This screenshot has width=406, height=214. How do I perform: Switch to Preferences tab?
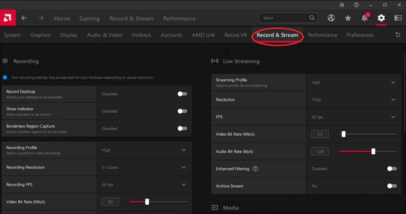pos(360,35)
